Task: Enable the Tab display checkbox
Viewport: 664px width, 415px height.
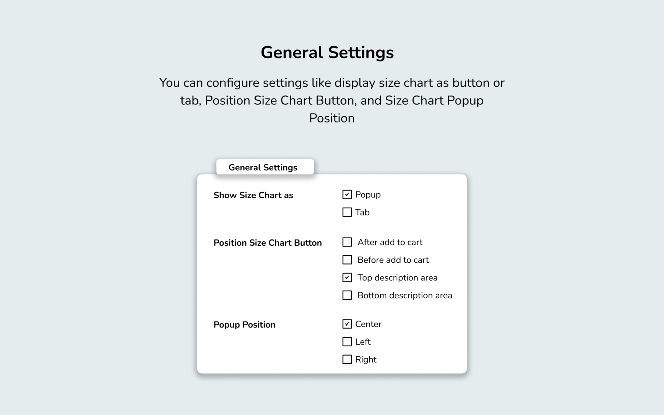Action: (347, 212)
